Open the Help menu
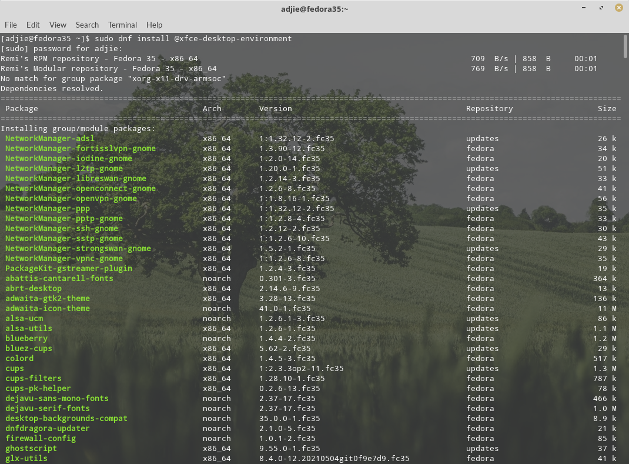 point(154,25)
